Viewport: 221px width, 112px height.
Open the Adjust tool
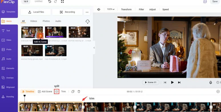[x=152, y=9]
